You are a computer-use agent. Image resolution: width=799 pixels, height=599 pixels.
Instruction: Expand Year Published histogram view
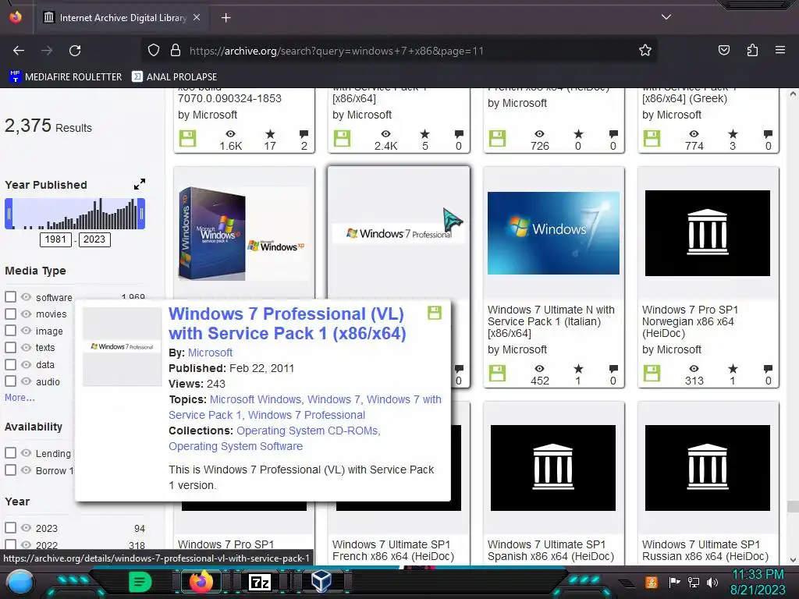(140, 184)
